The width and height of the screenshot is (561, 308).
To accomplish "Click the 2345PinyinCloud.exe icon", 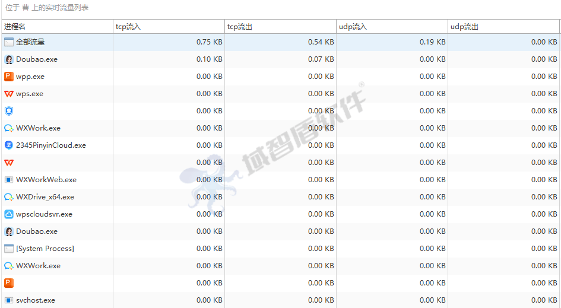I will 9,145.
